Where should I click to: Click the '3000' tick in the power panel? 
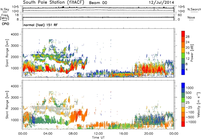[15, 46]
